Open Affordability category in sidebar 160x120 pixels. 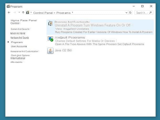(x=16, y=62)
